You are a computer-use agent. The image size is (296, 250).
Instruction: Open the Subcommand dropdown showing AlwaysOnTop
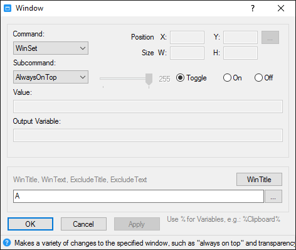point(51,77)
